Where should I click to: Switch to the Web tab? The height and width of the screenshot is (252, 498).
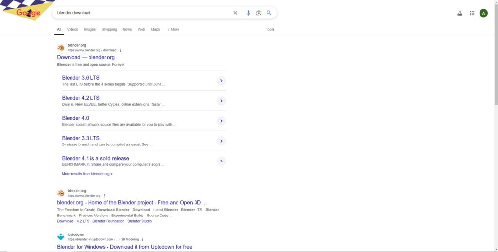pos(142,29)
